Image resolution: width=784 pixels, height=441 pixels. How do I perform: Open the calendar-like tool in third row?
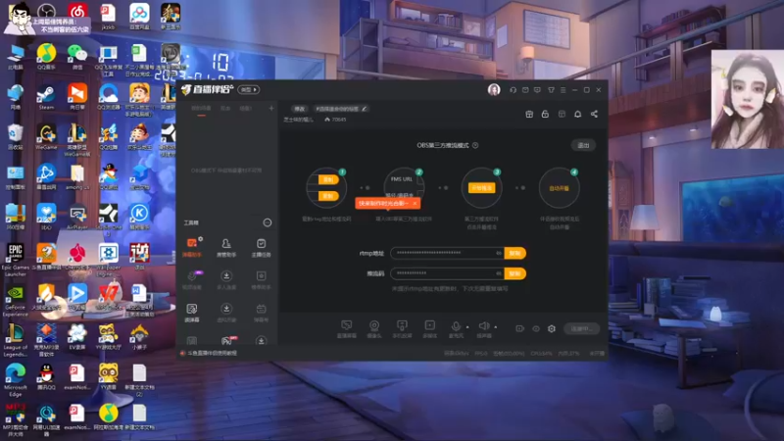(261, 313)
